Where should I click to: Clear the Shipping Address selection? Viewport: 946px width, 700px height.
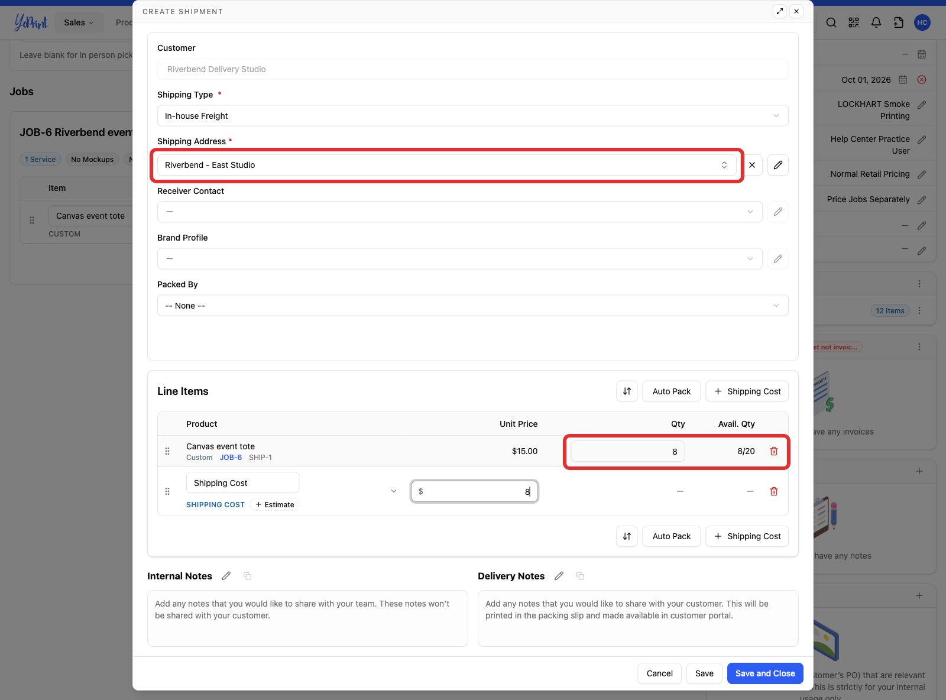[752, 165]
